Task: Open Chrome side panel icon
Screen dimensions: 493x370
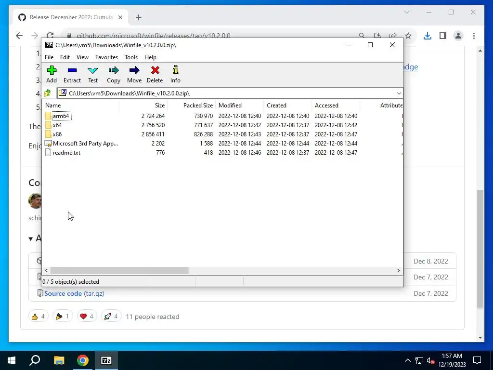Action: click(x=443, y=36)
